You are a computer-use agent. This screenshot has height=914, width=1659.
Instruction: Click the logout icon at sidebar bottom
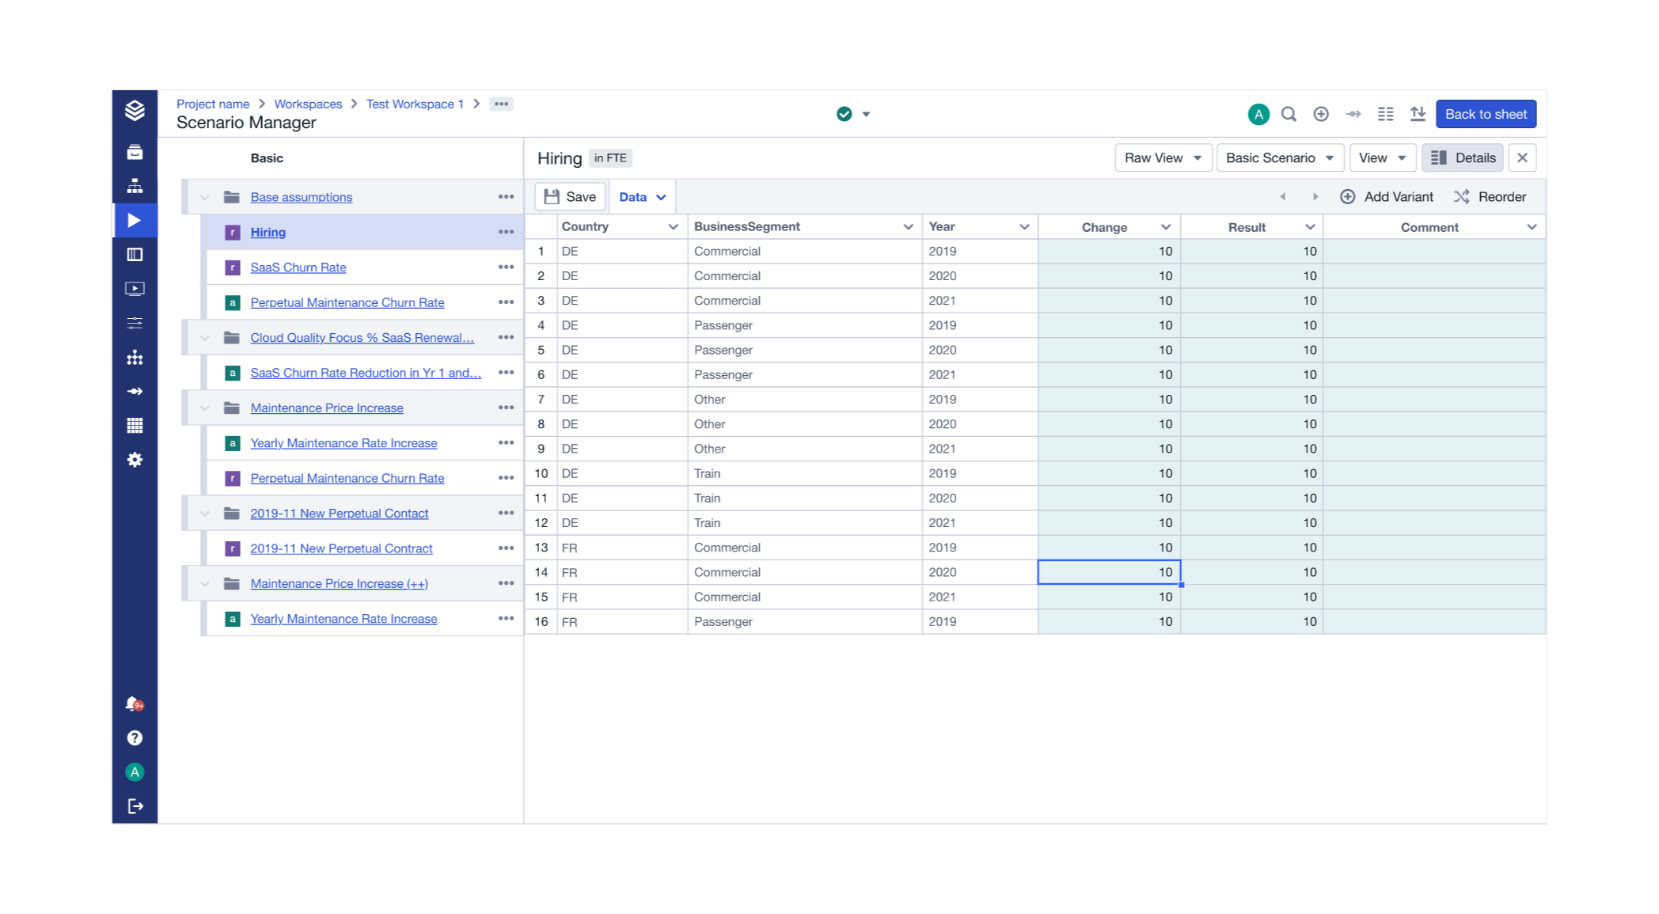click(135, 806)
